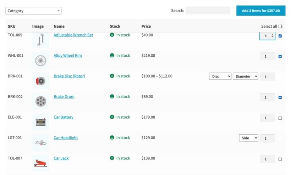
Task: Sort by the Stock column header
Action: point(115,26)
